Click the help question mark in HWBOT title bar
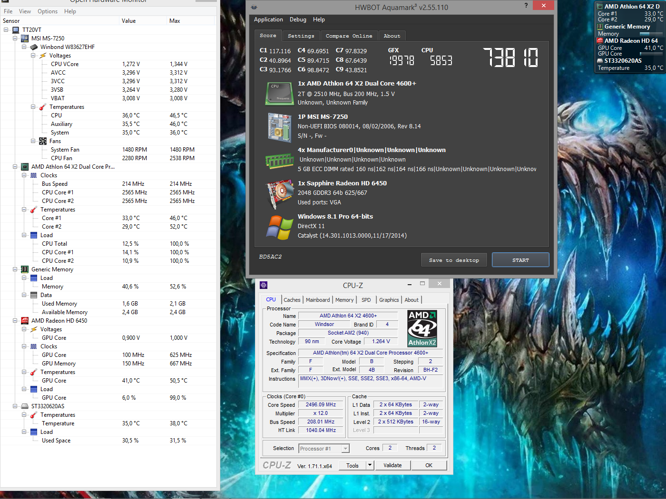 tap(526, 5)
